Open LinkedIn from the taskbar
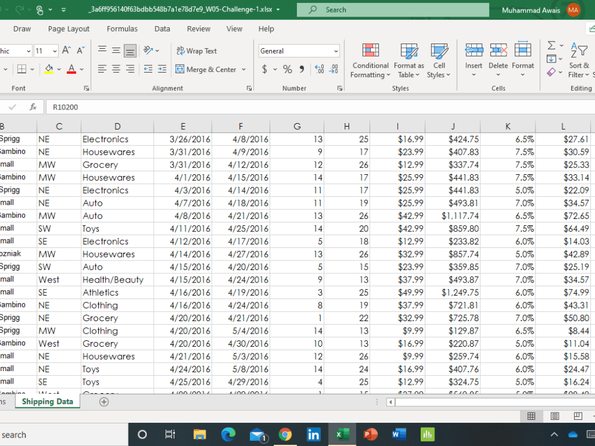This screenshot has height=446, width=595. [314, 435]
